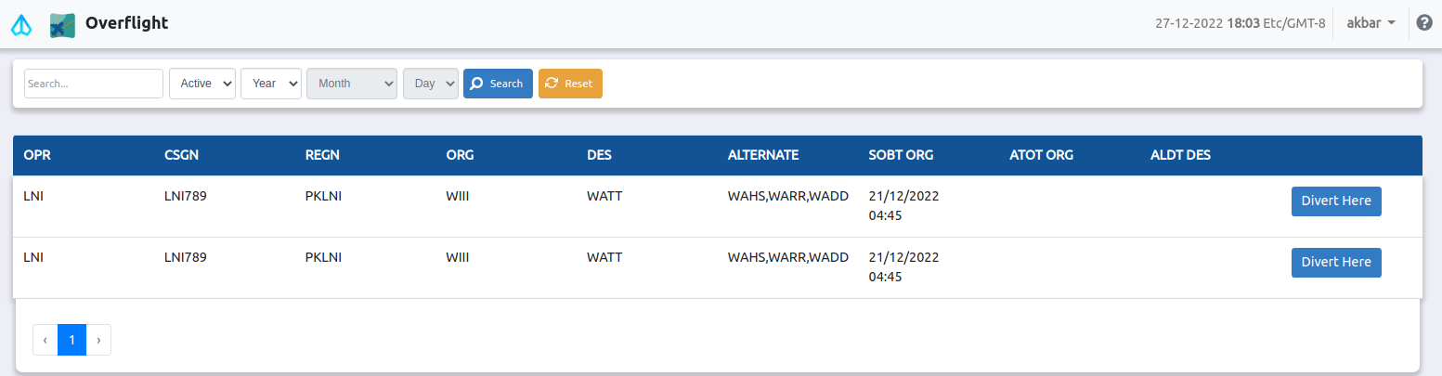Go to the next page arrow
Viewport: 1442px width, 376px height.
pyautogui.click(x=98, y=340)
